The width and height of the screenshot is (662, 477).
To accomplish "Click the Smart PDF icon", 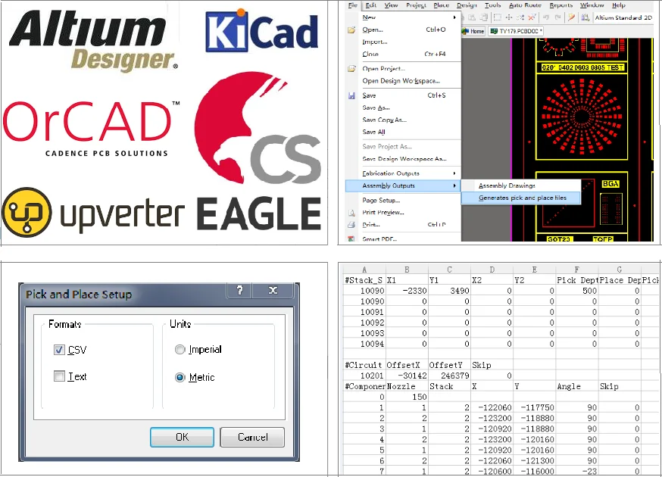I will click(351, 238).
